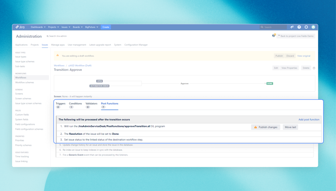Switch to the Conditions tab
Image resolution: width=336 pixels, height=191 pixels.
tap(75, 104)
